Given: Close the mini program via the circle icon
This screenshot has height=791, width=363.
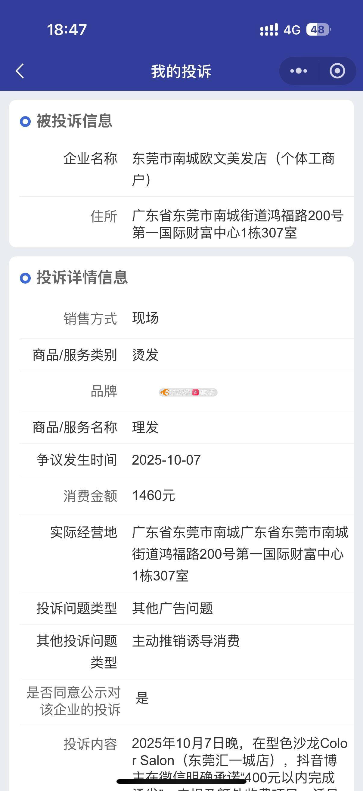Looking at the screenshot, I should tap(337, 71).
